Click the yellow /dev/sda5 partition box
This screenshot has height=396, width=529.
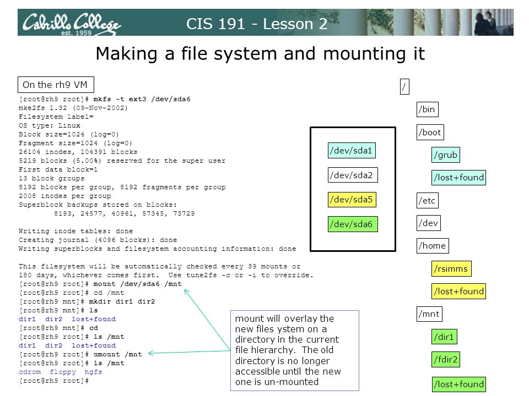pos(352,200)
